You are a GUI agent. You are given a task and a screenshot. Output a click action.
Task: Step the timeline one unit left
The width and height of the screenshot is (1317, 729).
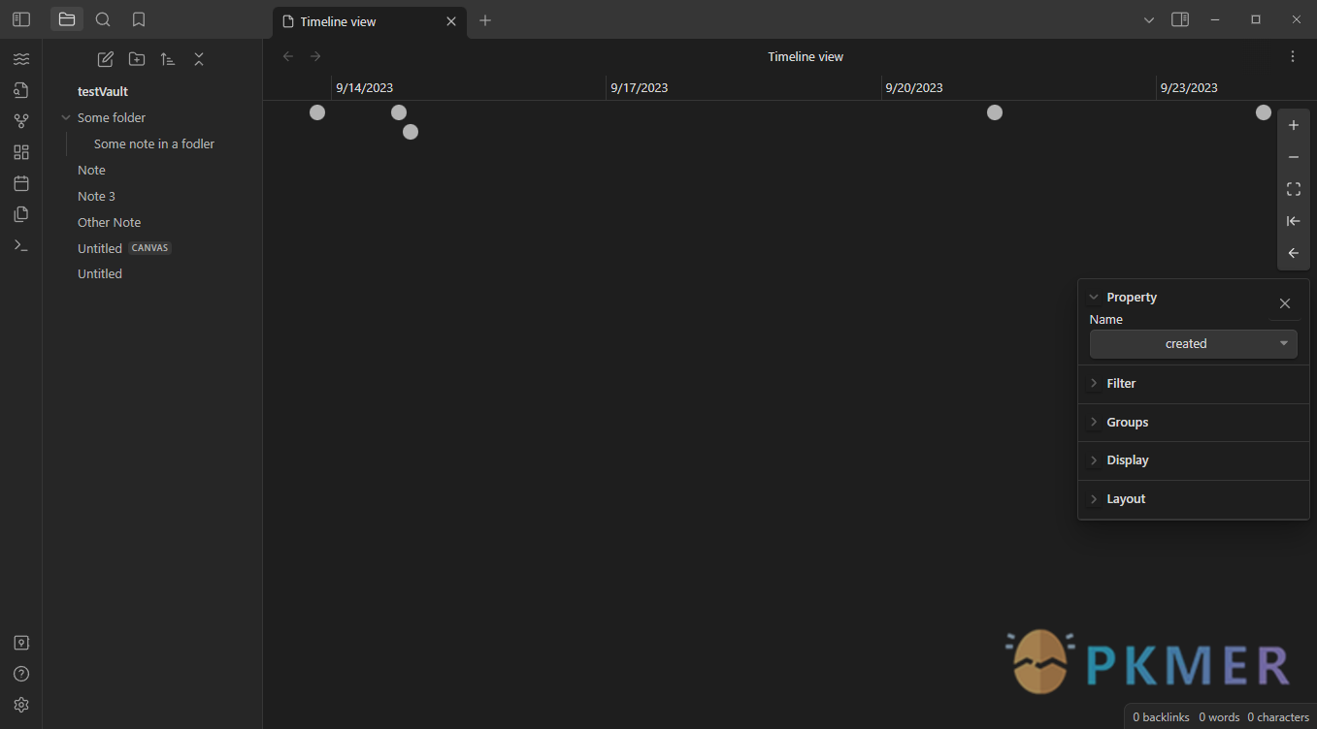tap(1293, 253)
